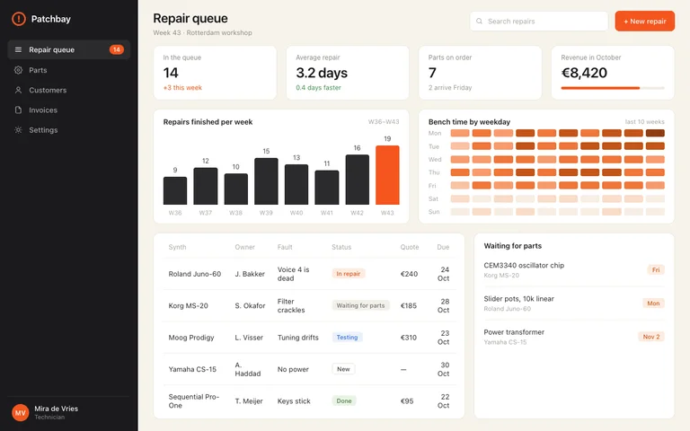Click the orange 14 queue badge
This screenshot has width=690, height=431.
pyautogui.click(x=117, y=49)
